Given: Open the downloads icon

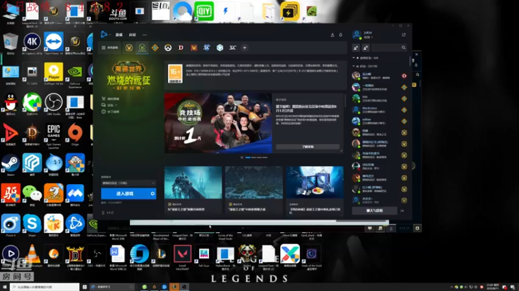Looking at the screenshot, I should (x=332, y=35).
